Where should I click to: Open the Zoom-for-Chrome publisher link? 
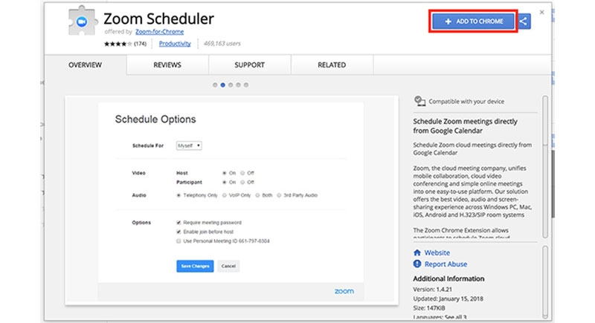point(159,31)
